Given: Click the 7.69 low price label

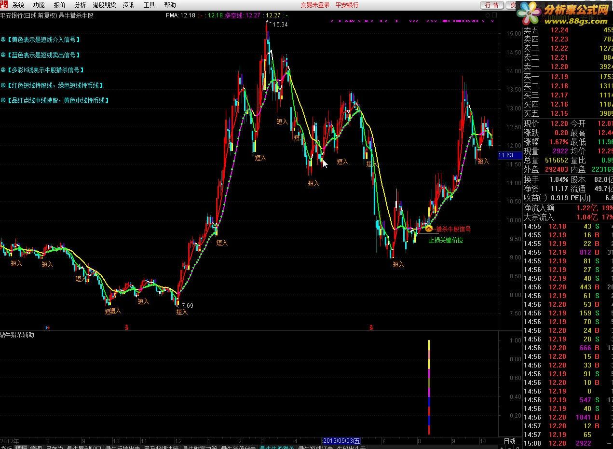Looking at the screenshot, I should (x=187, y=305).
